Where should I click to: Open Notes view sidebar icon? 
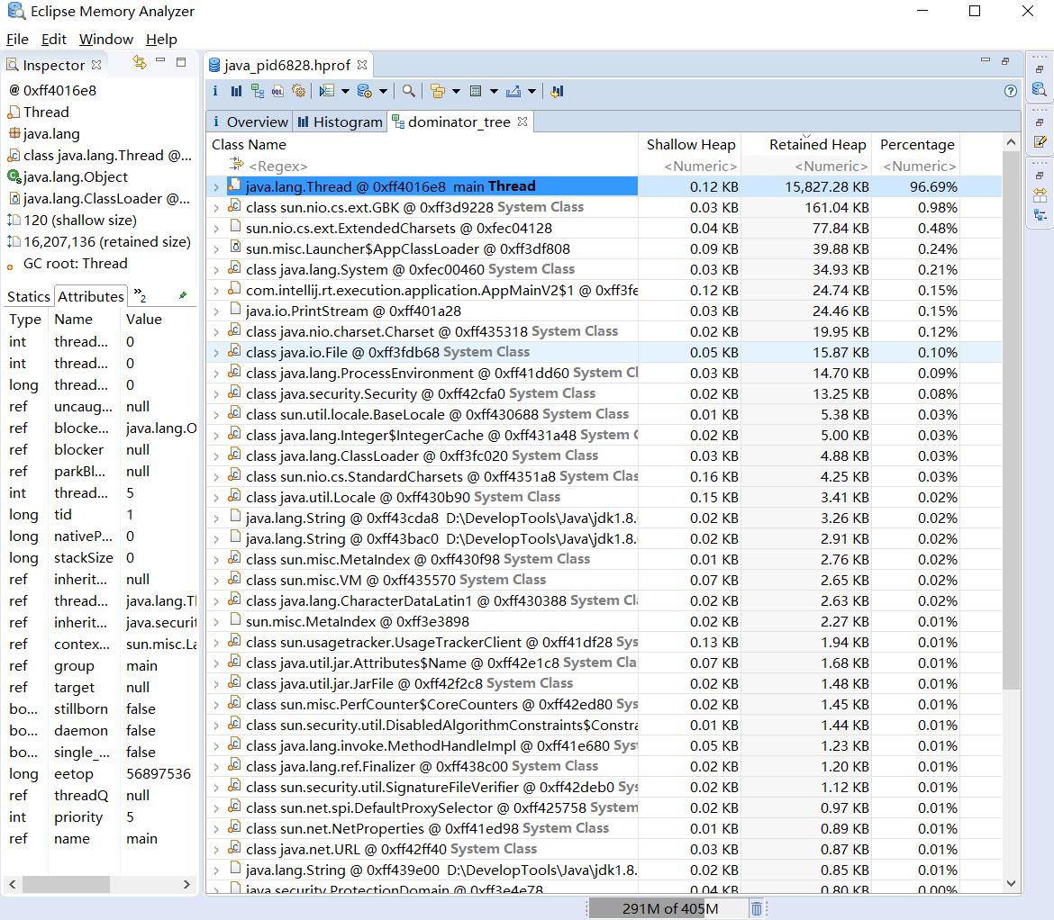click(x=1040, y=141)
